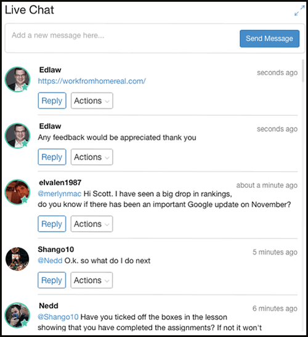This screenshot has height=337, width=308.
Task: Reply to Edlaw's link message
Action: tap(52, 100)
